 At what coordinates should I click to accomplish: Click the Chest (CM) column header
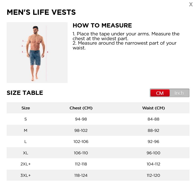tap(81, 108)
